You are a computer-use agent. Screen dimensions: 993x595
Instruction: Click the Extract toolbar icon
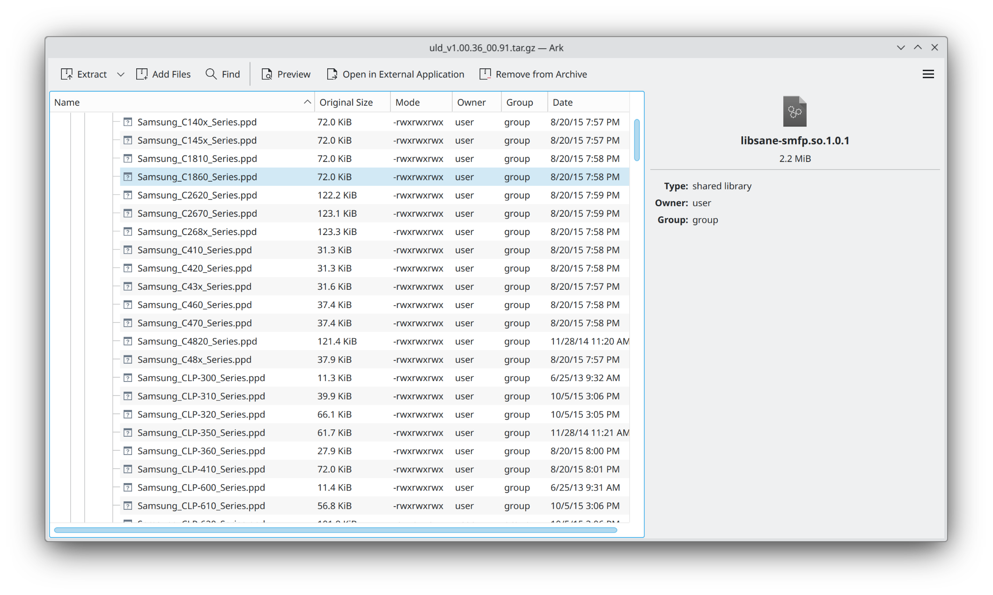(x=67, y=74)
